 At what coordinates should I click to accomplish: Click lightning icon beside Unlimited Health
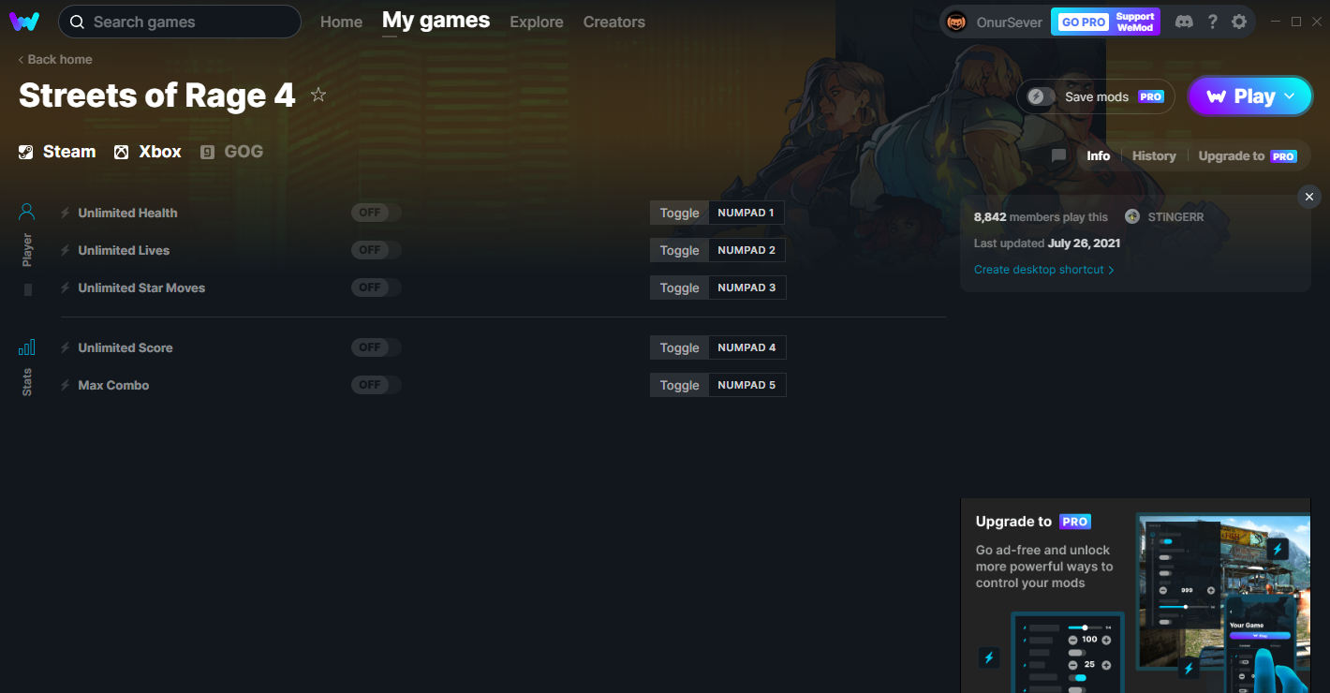66,213
